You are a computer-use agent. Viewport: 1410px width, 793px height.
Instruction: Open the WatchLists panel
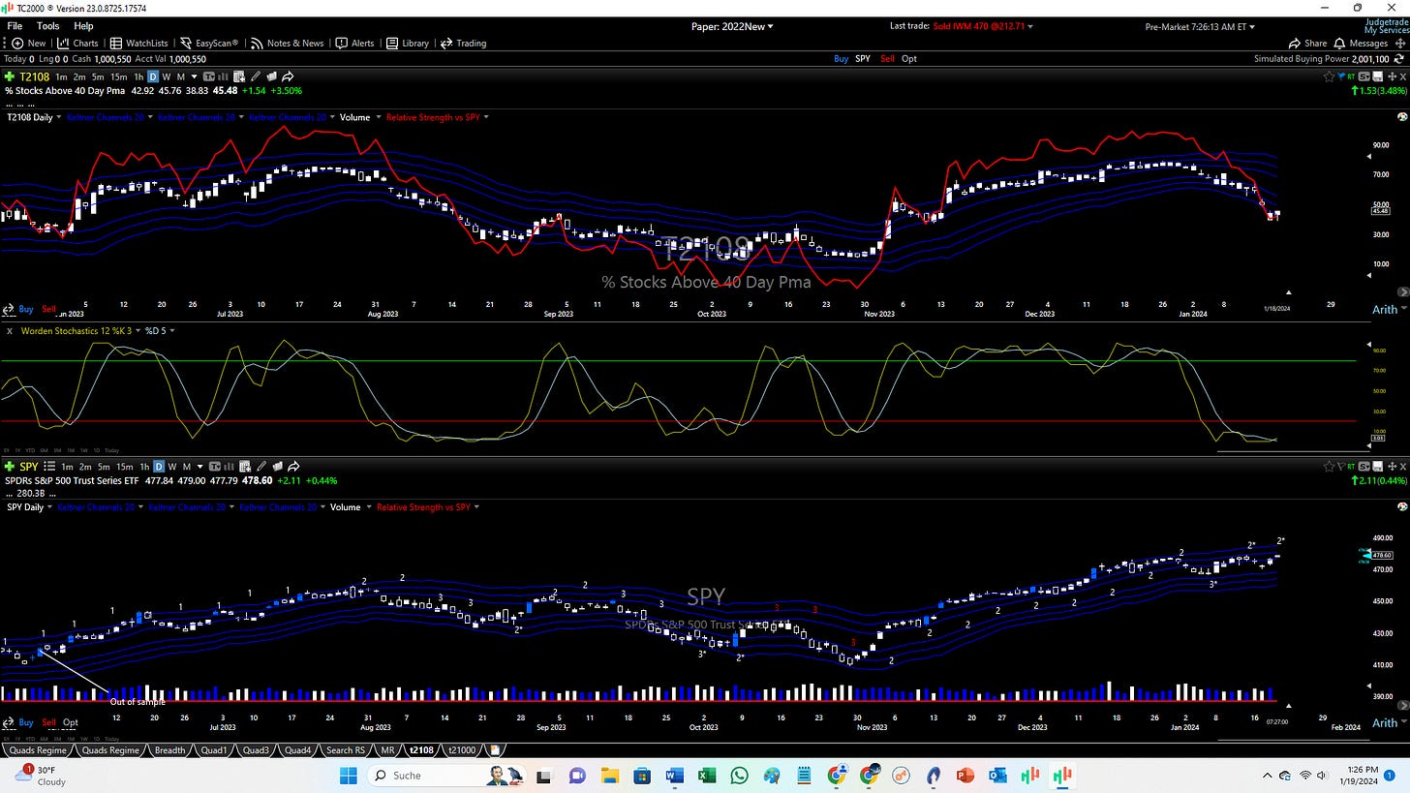coord(138,43)
